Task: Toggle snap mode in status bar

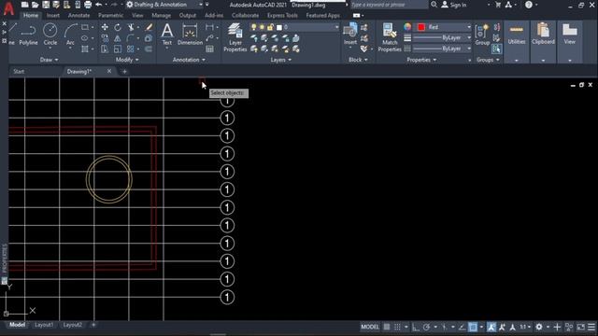Action: (397, 327)
